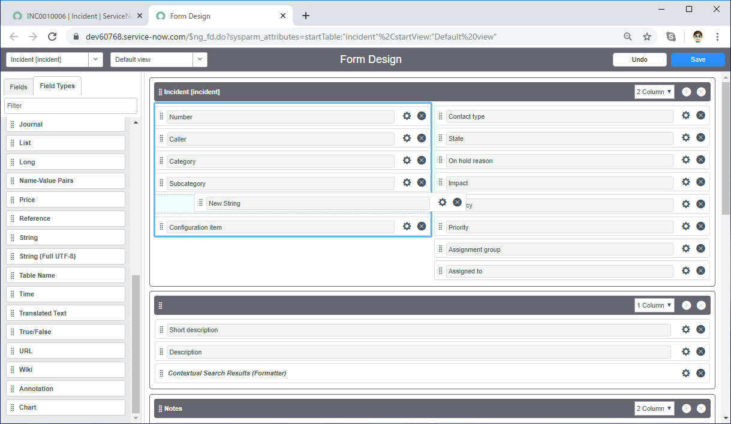Select the True/False field type

pyautogui.click(x=65, y=332)
